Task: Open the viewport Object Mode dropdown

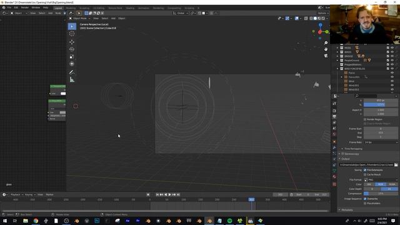Action: [x=79, y=18]
